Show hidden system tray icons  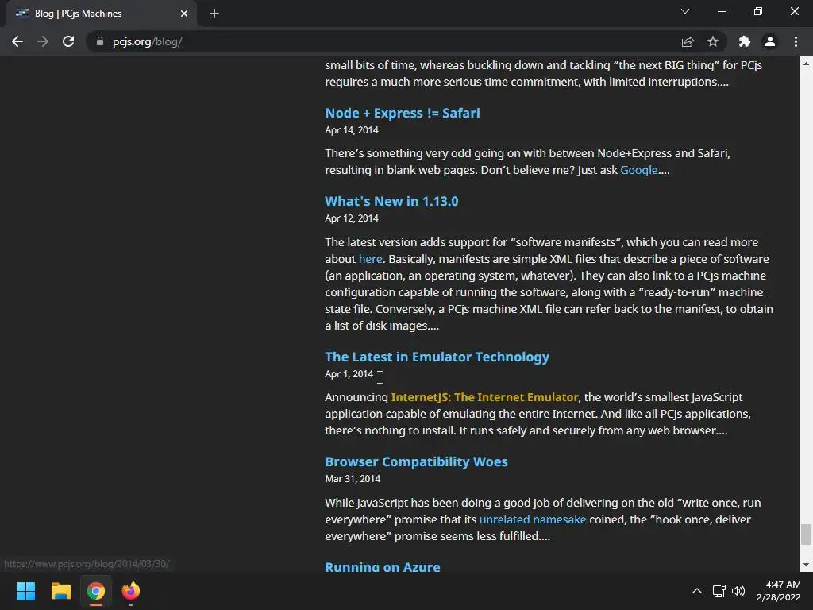[697, 591]
